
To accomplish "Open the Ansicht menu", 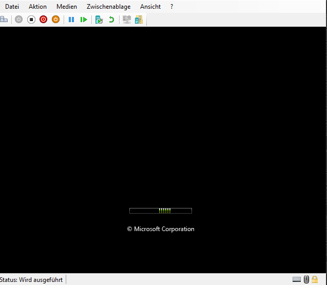I will (x=150, y=7).
